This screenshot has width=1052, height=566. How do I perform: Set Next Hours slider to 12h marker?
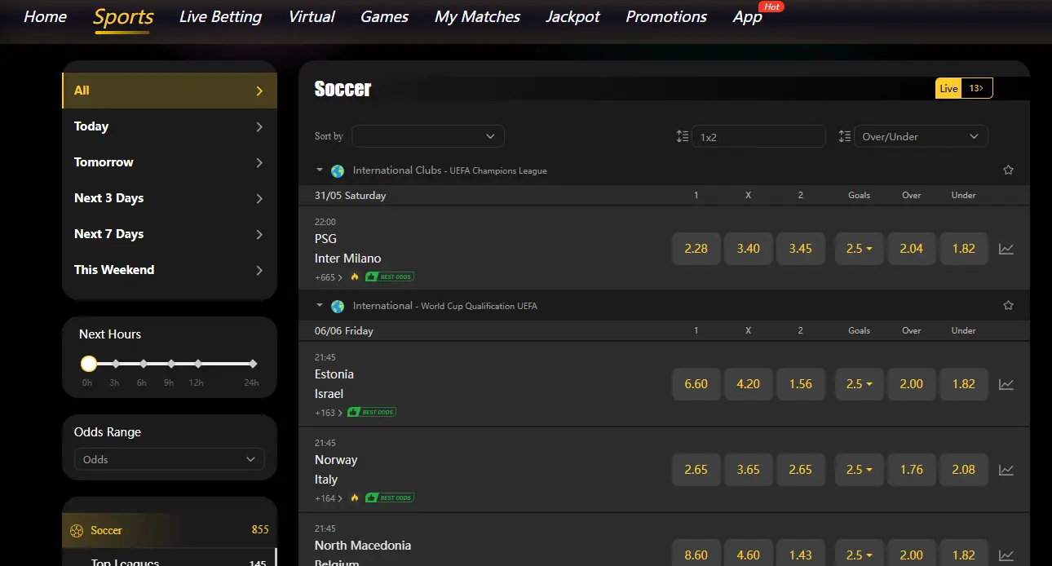coord(198,364)
